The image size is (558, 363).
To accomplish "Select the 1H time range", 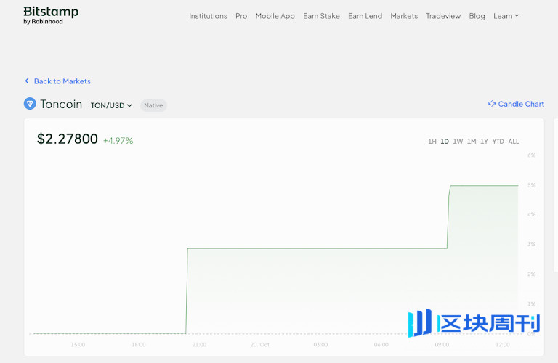I will [432, 142].
